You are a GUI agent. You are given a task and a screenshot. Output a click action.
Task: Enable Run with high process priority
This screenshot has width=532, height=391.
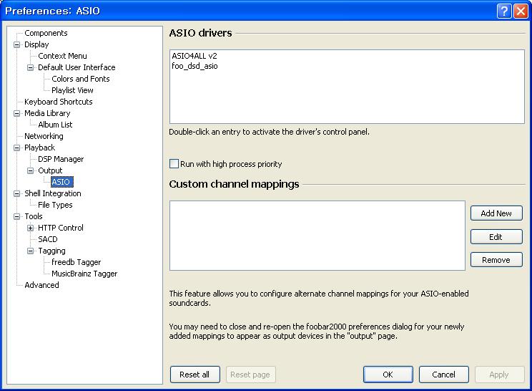(174, 164)
